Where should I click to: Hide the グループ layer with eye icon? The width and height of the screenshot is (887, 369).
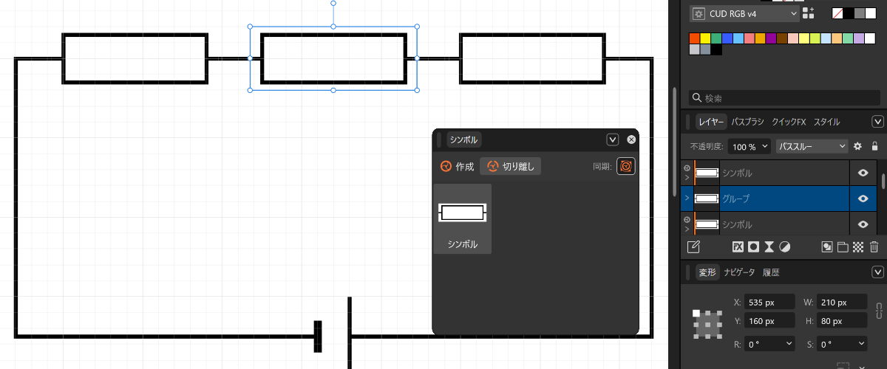[x=863, y=199]
